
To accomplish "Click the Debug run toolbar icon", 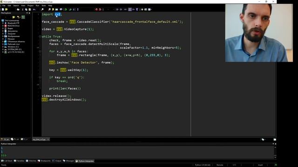I will 70,9.
